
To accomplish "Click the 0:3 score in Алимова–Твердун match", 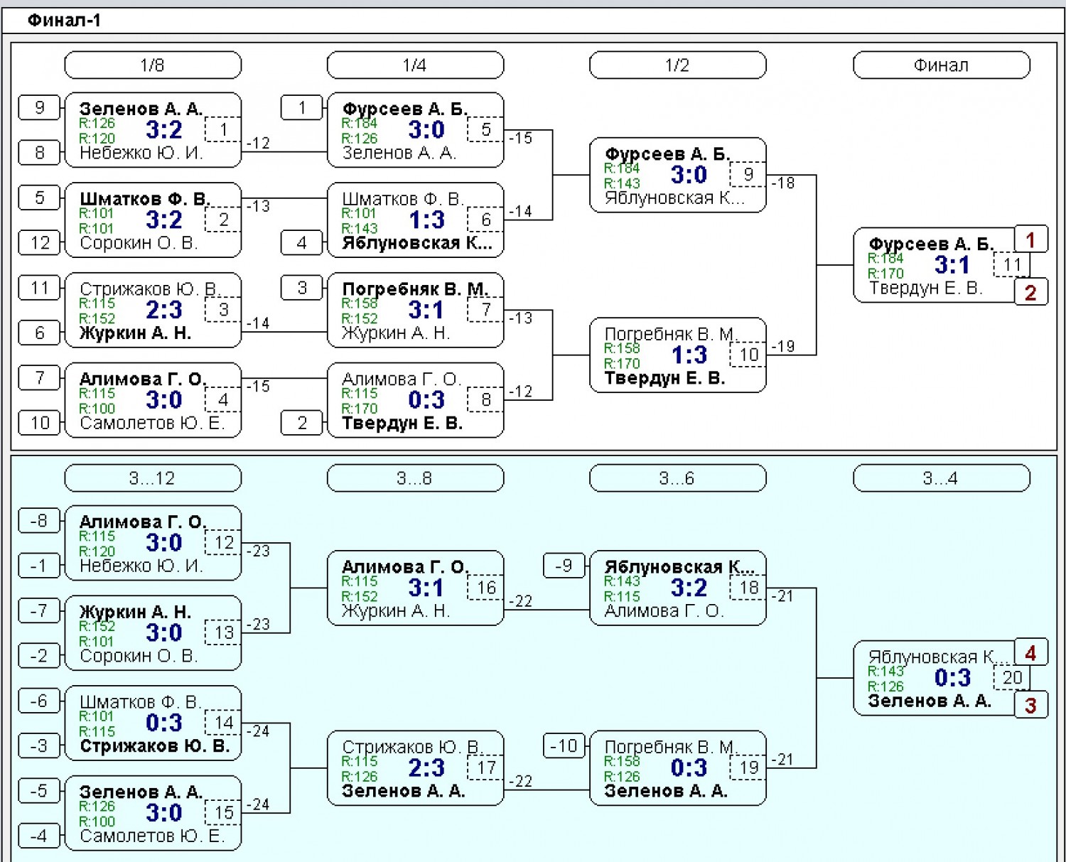I will click(426, 400).
